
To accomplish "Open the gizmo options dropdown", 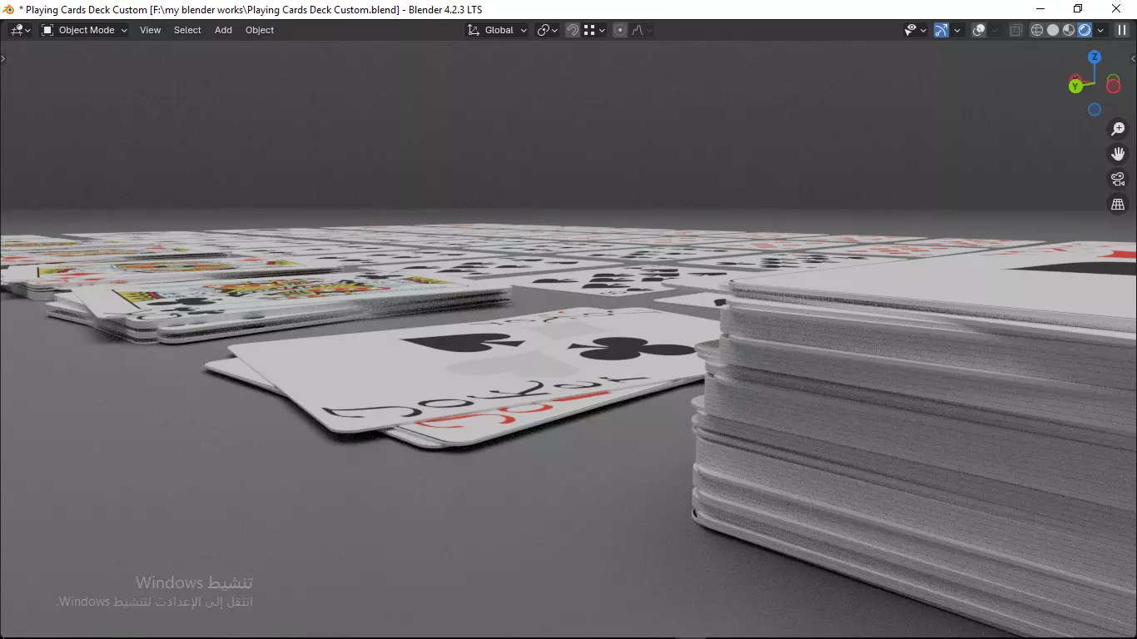I will pyautogui.click(x=957, y=30).
